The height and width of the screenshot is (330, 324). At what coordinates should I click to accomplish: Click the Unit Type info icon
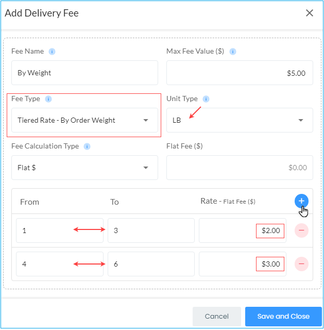(206, 98)
